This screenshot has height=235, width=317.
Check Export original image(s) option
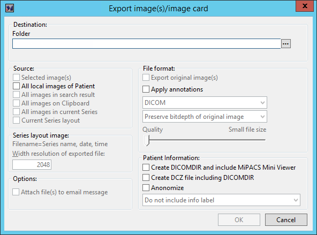click(x=146, y=78)
